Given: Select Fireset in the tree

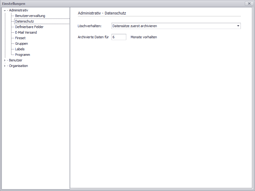Looking at the screenshot, I should pos(20,38).
